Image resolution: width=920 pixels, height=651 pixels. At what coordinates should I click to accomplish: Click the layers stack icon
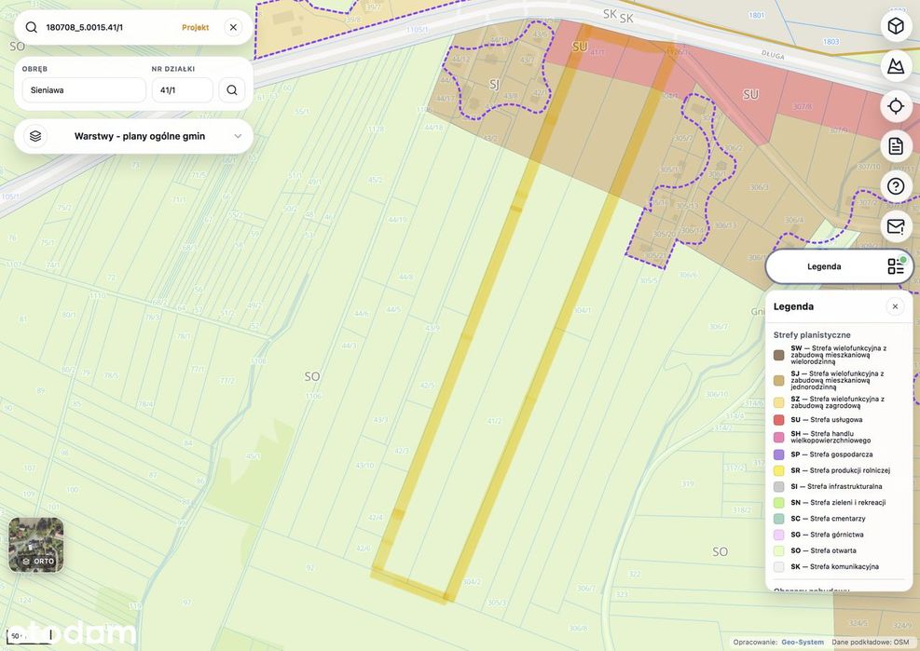(x=35, y=136)
